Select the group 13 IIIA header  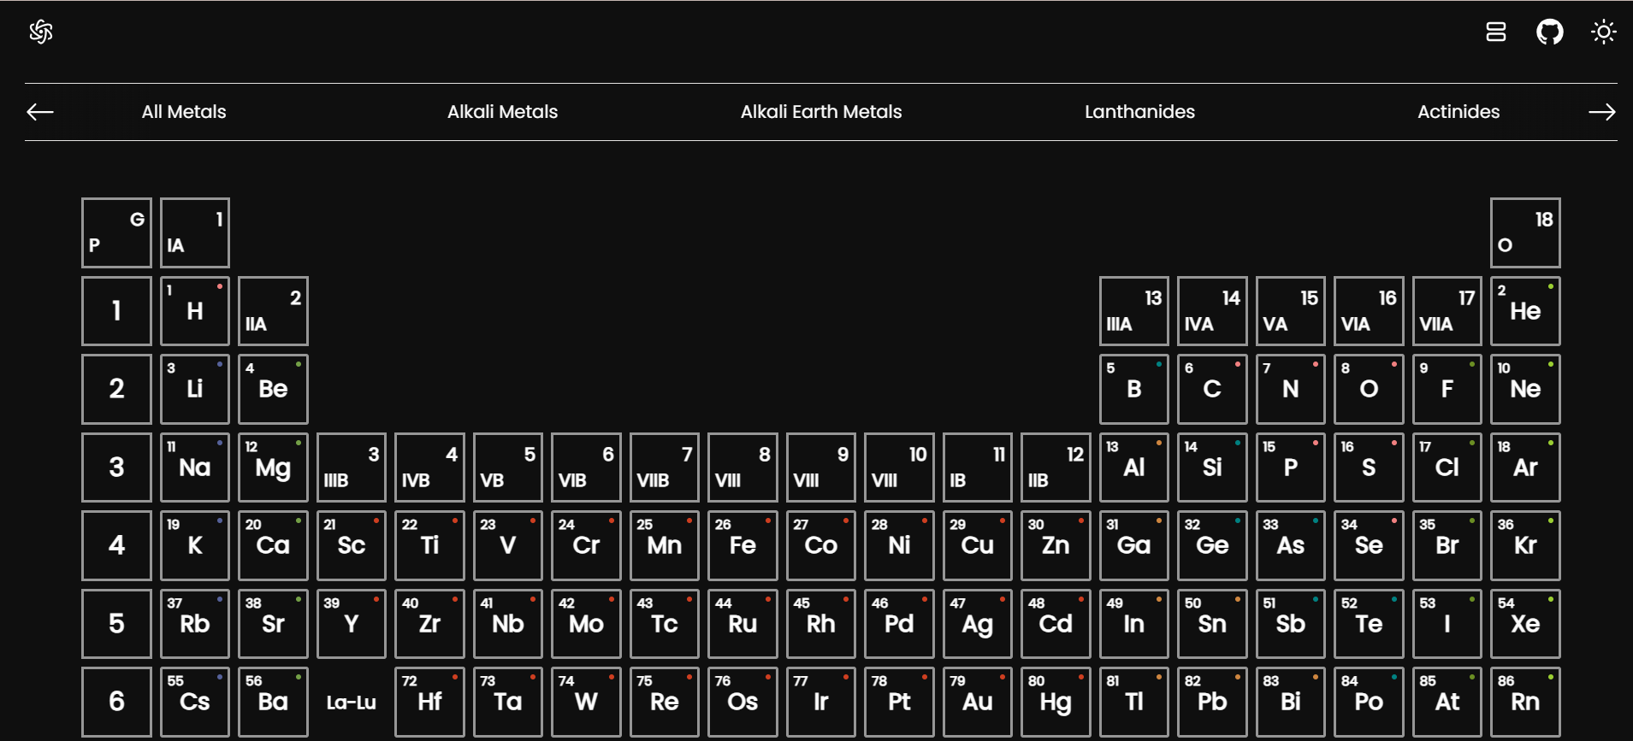tap(1133, 311)
